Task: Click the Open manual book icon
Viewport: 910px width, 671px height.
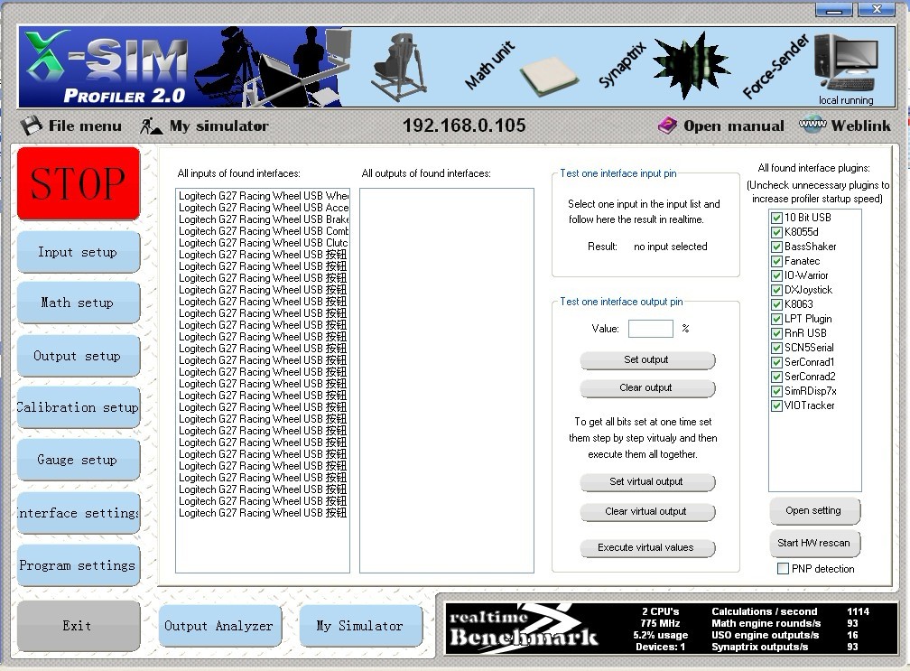Action: point(667,126)
